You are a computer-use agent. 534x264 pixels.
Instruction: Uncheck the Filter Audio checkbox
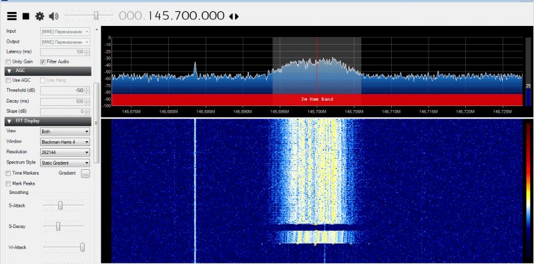tap(43, 61)
